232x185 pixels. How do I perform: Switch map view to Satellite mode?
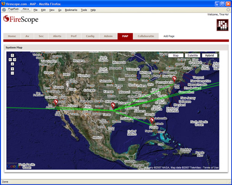tap(193, 56)
